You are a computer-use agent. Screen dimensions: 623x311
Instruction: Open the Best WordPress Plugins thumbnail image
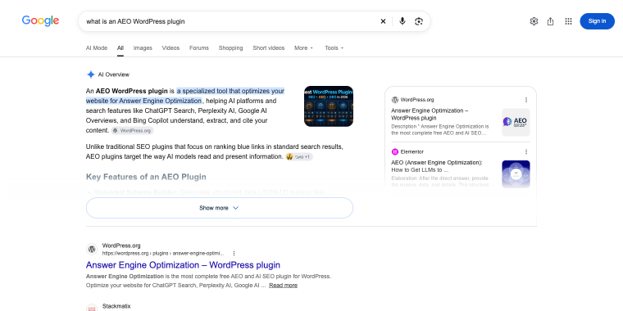pyautogui.click(x=329, y=106)
